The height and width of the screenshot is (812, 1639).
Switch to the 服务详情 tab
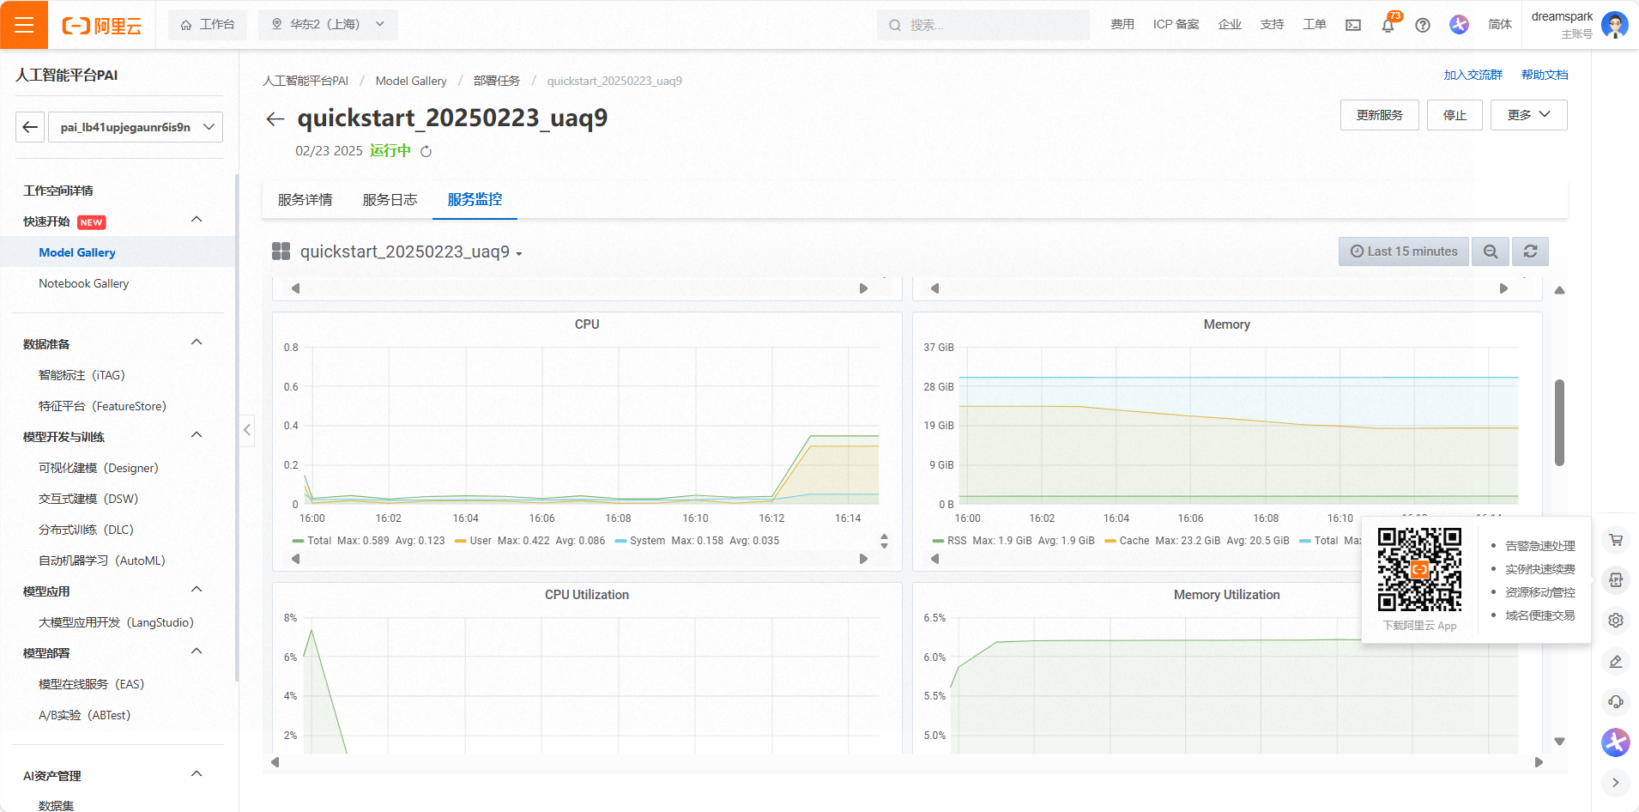point(305,200)
